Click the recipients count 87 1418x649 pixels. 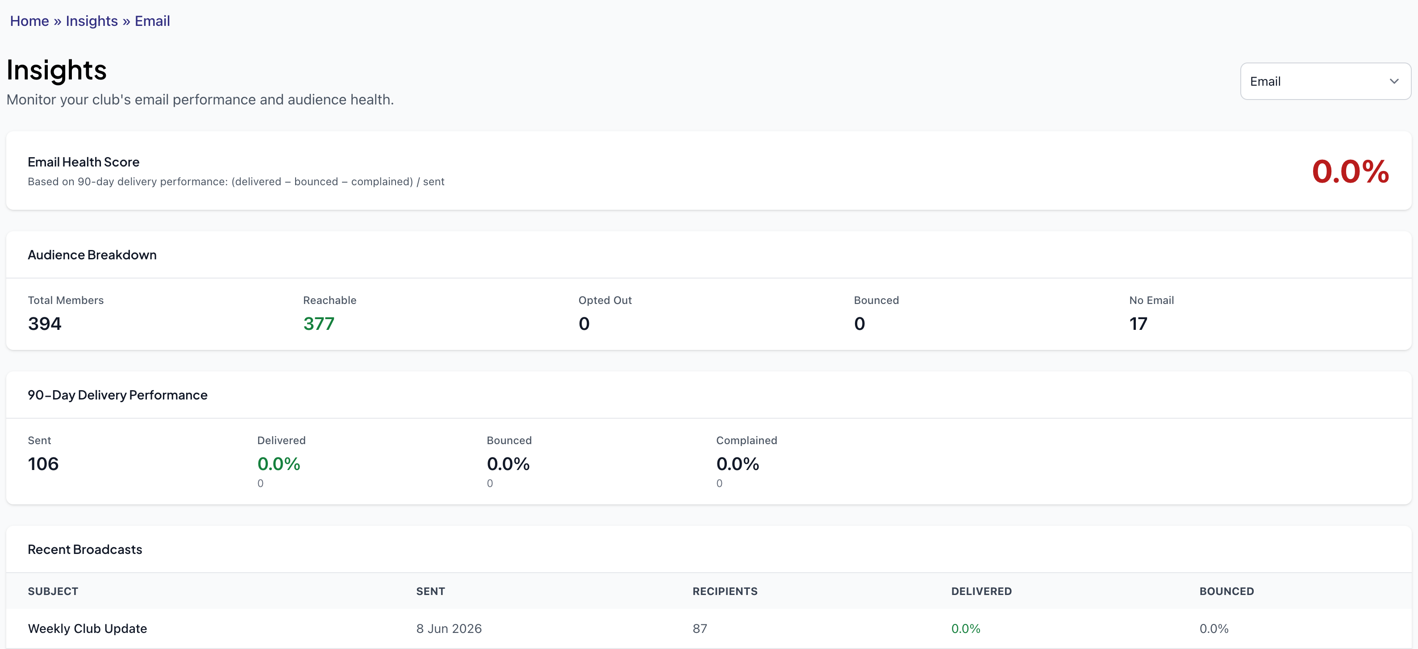click(700, 628)
